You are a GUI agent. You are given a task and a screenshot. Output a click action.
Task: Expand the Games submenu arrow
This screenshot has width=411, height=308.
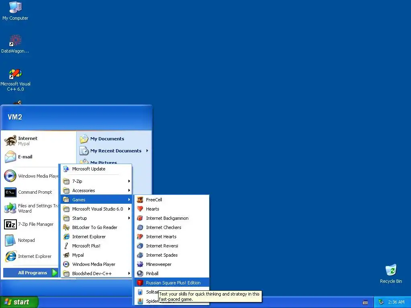click(x=129, y=200)
